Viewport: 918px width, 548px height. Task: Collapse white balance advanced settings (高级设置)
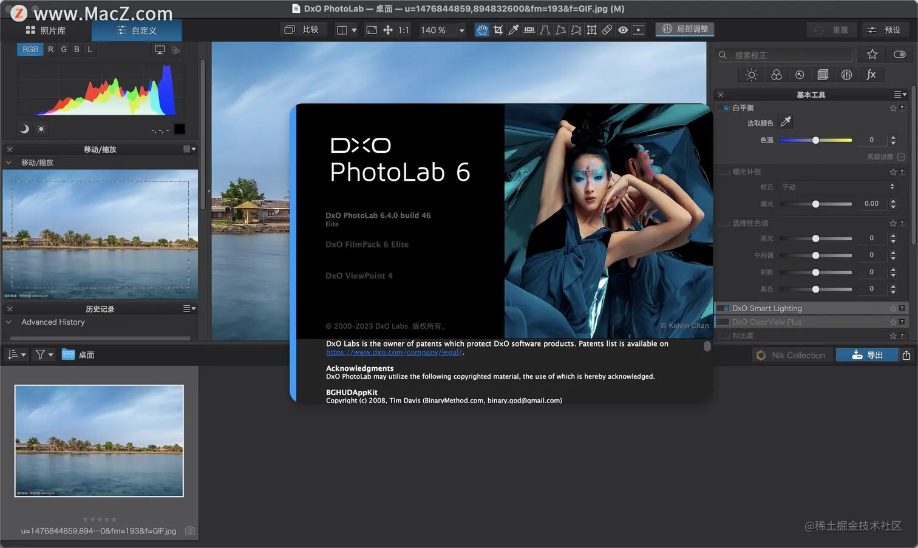click(x=901, y=157)
